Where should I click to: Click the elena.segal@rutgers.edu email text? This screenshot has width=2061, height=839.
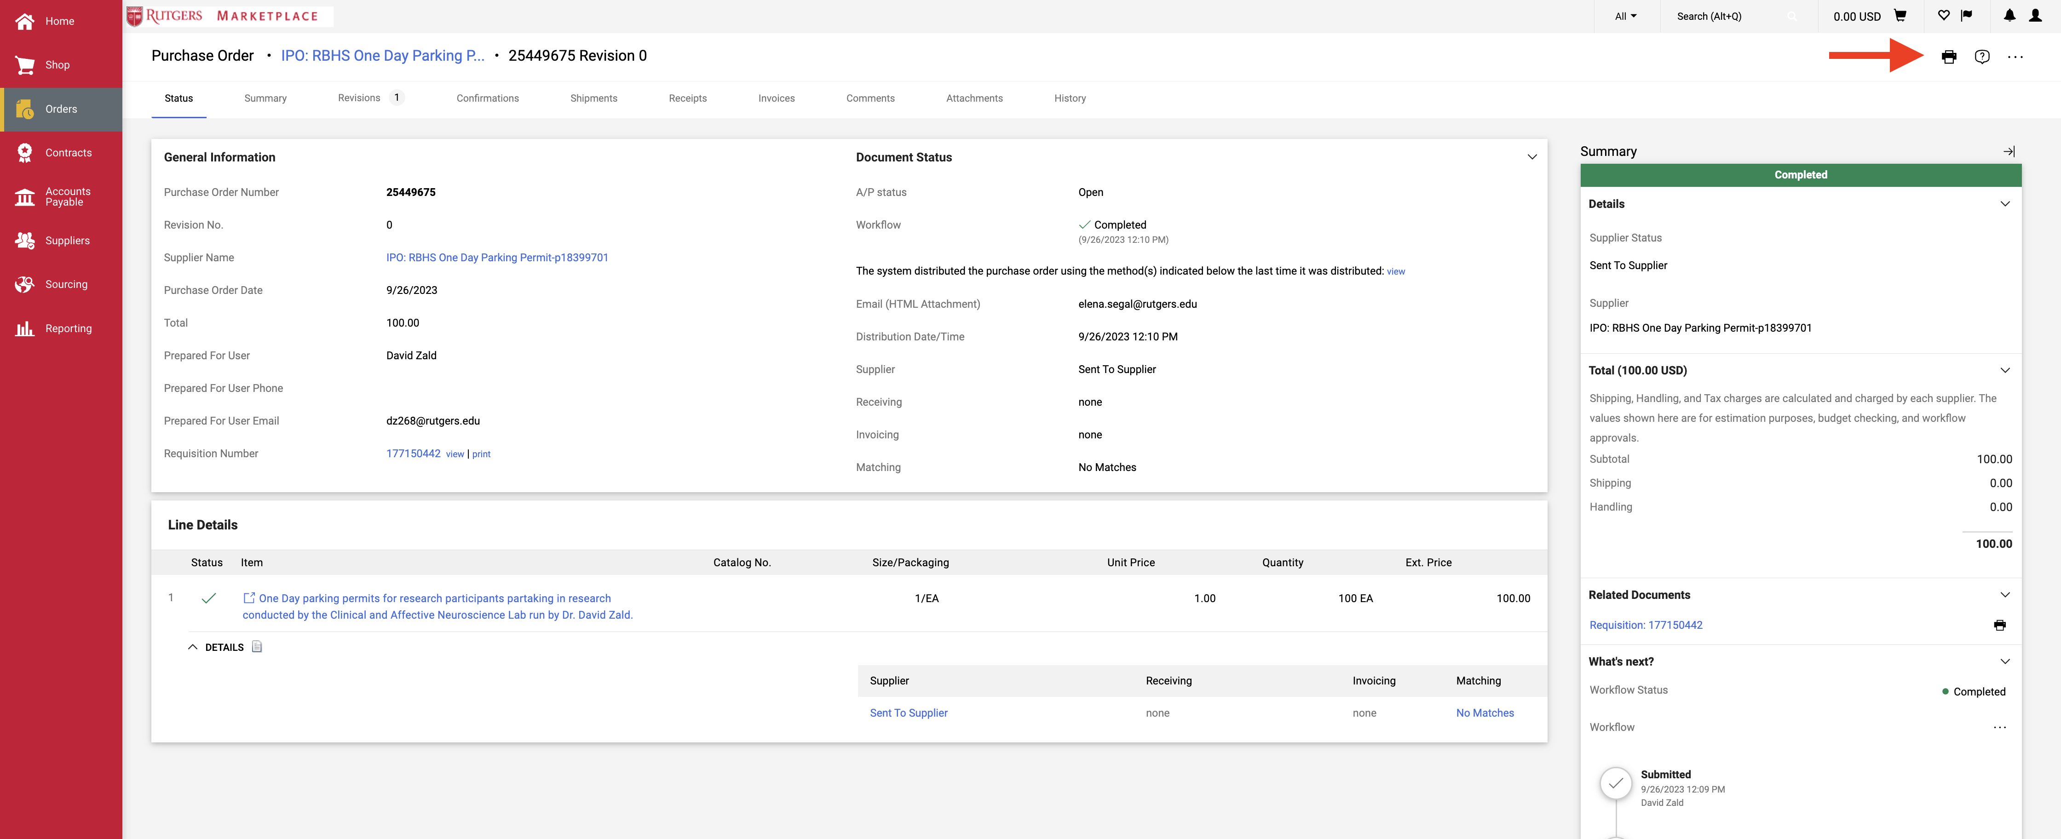tap(1137, 304)
